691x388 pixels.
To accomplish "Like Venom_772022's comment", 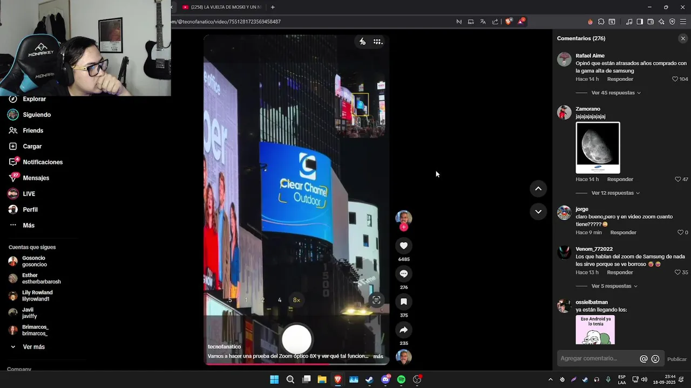I will pos(678,273).
